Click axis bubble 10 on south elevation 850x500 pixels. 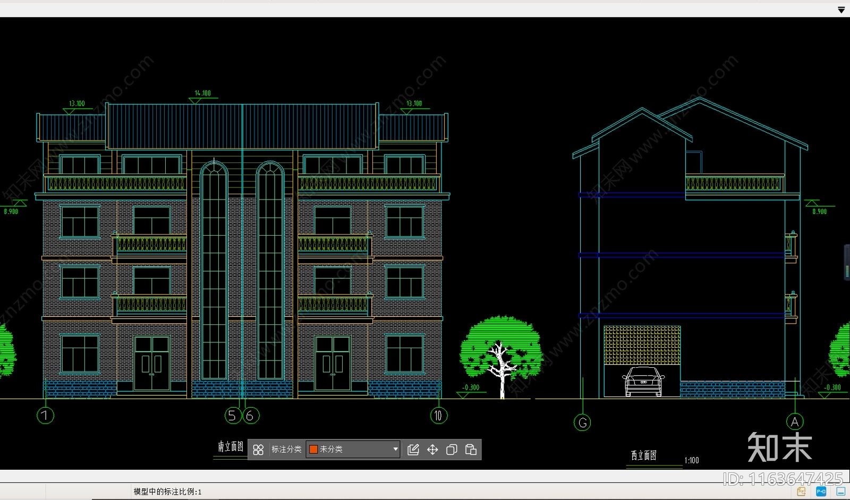[438, 415]
